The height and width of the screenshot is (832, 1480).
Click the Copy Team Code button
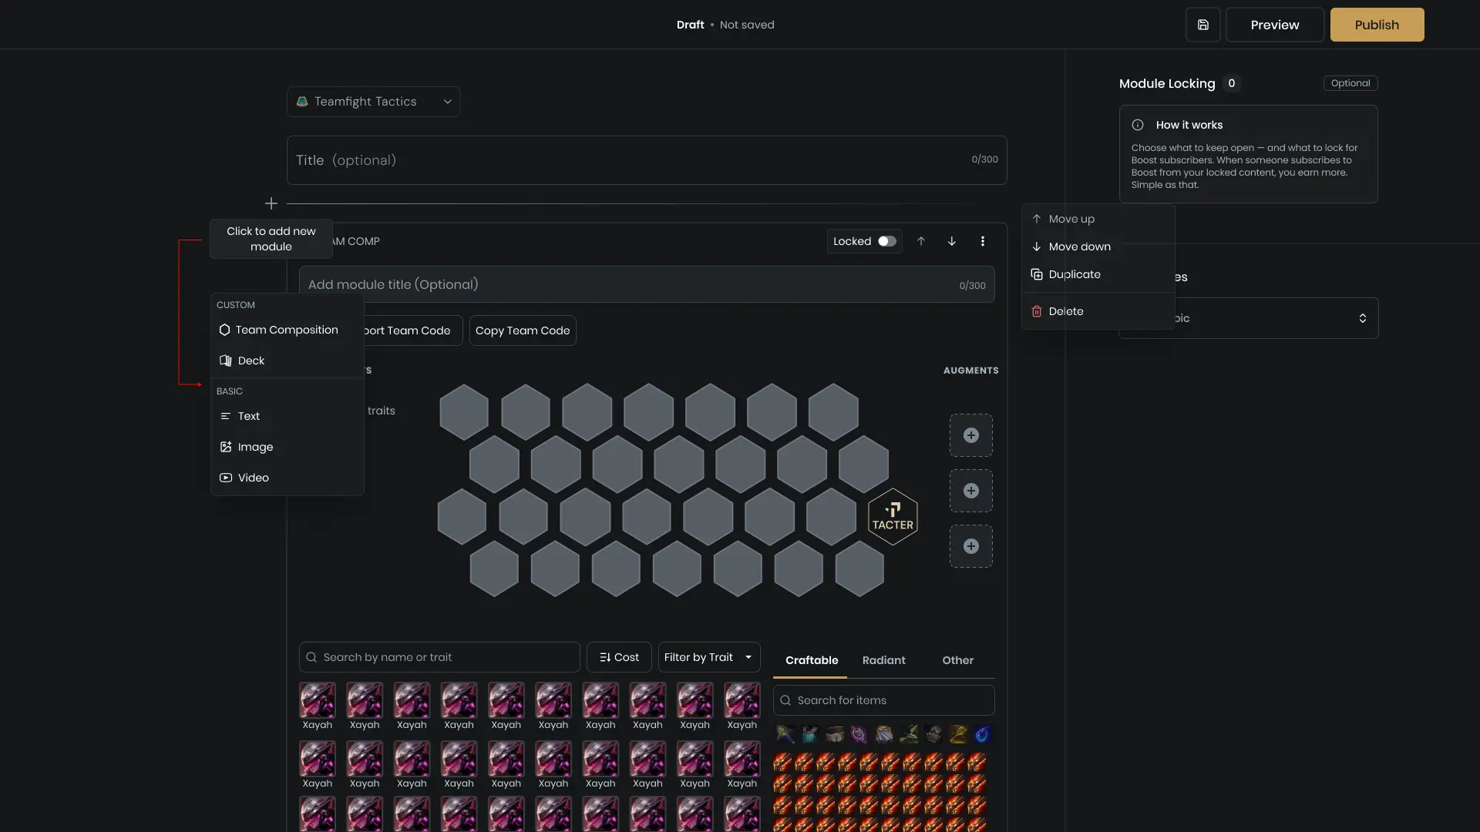522,330
